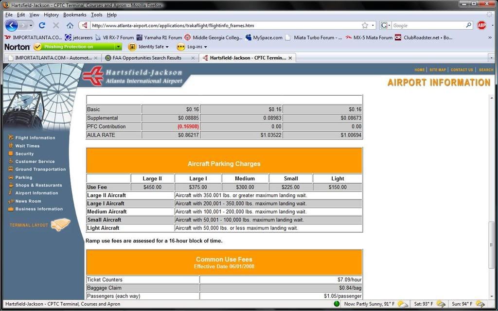Click the search magnifier in Google box
Viewport: 498px width, 311px height.
[x=468, y=25]
